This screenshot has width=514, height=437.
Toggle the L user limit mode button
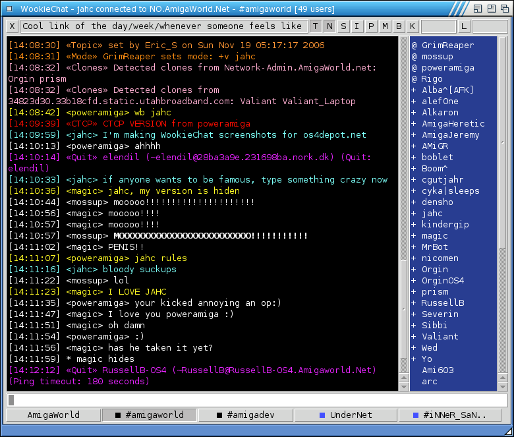tap(464, 26)
